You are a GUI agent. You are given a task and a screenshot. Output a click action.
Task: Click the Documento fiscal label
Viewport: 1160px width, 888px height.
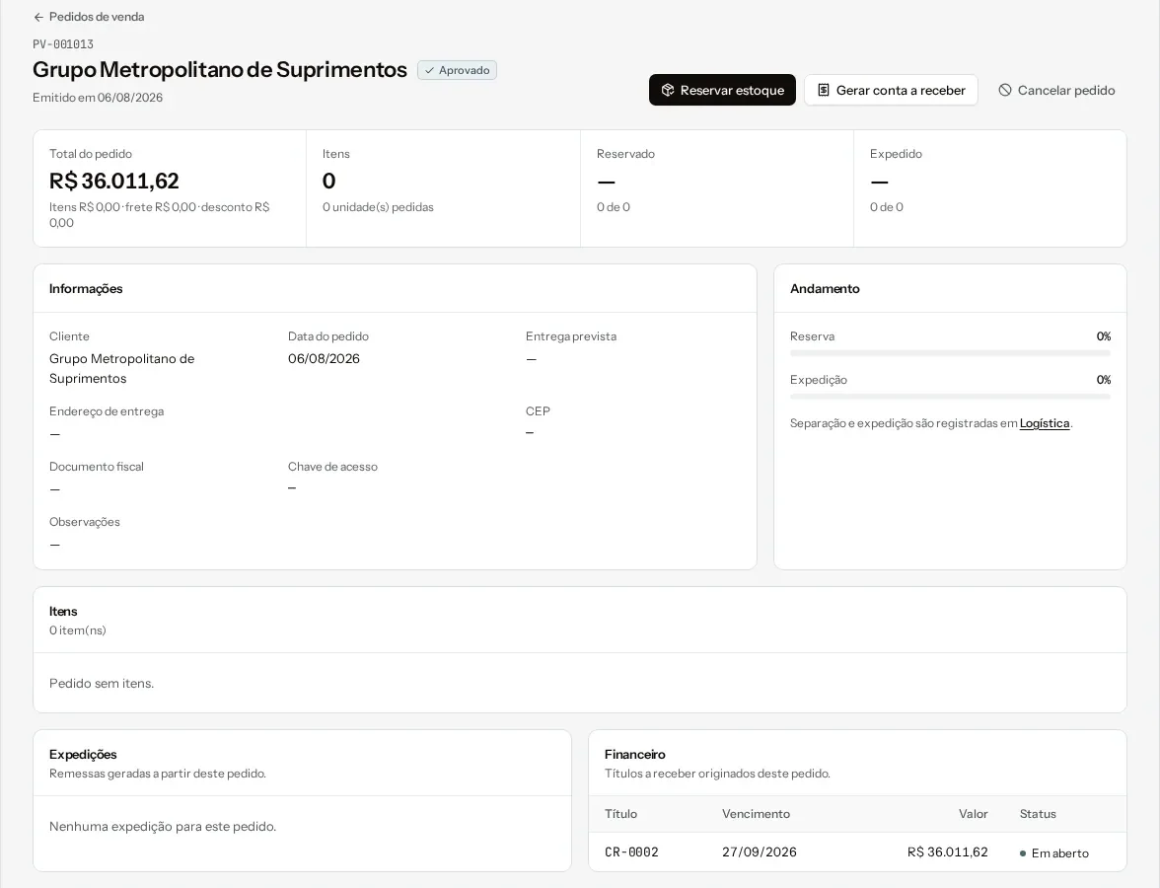(97, 467)
